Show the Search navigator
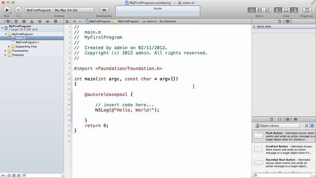 pyautogui.click(x=24, y=21)
